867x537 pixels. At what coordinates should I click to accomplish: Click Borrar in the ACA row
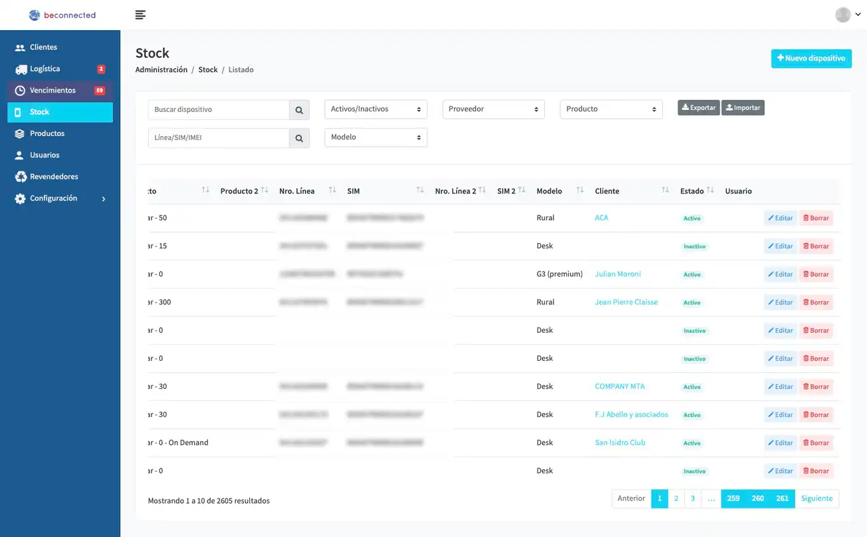[x=816, y=218]
